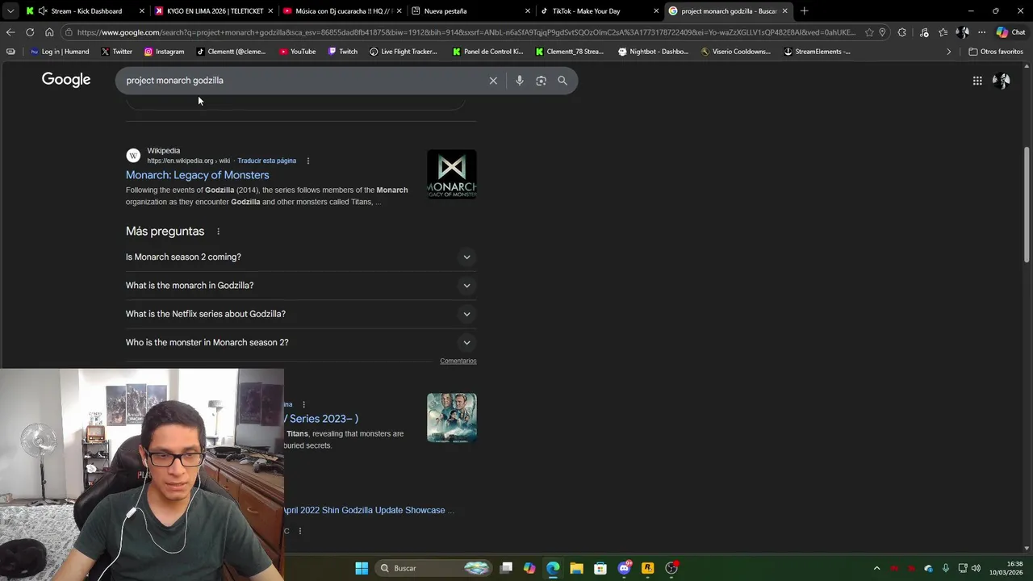Open Monarch: Legacy of Monsters Wikipedia result
Image resolution: width=1033 pixels, height=581 pixels.
click(198, 175)
